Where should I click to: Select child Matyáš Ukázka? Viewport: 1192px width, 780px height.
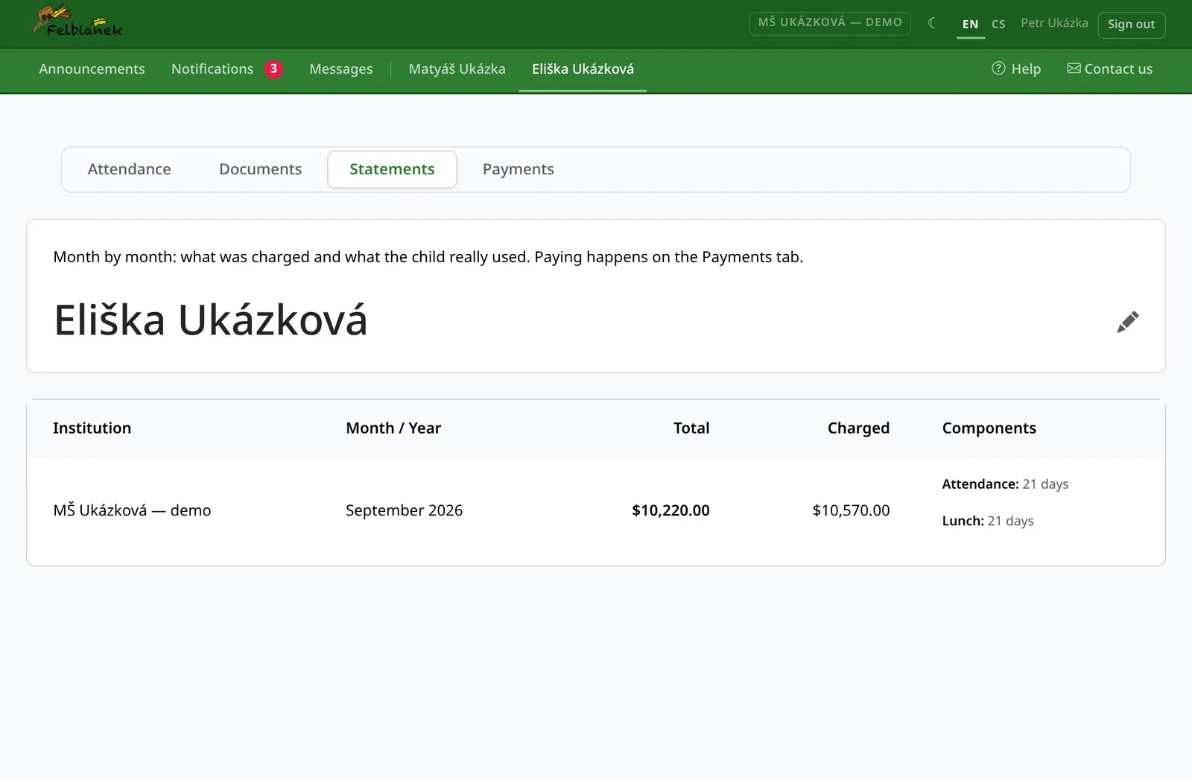(x=457, y=69)
